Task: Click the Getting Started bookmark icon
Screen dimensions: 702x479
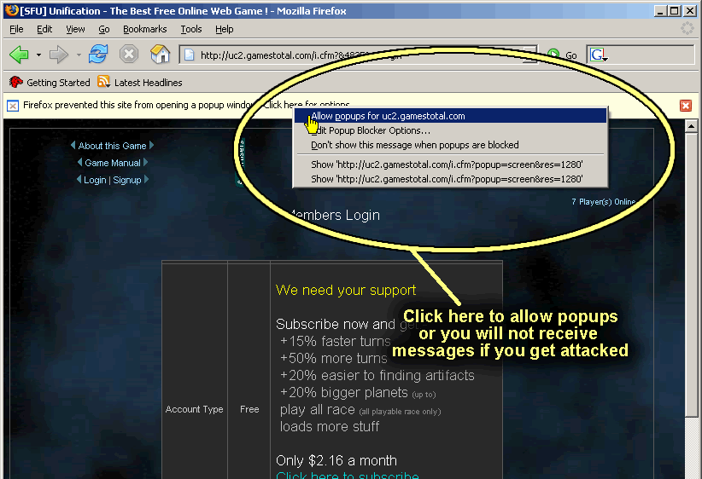Action: coord(15,83)
